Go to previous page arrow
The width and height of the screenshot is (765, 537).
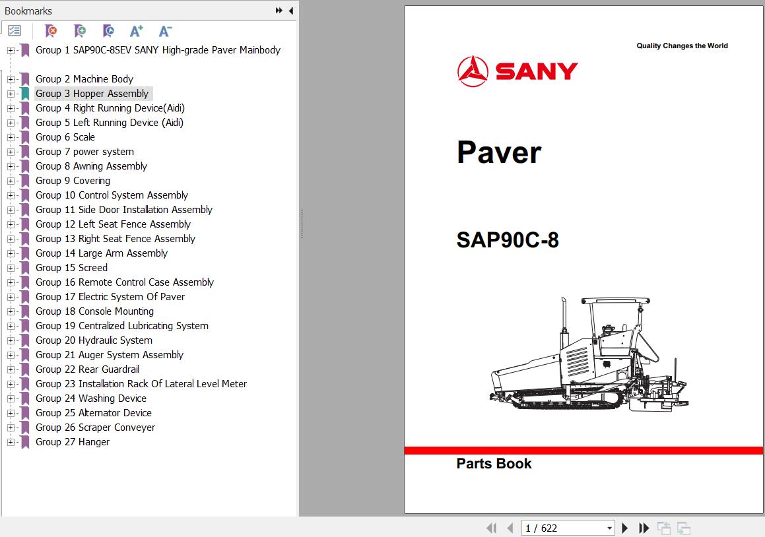[x=510, y=528]
